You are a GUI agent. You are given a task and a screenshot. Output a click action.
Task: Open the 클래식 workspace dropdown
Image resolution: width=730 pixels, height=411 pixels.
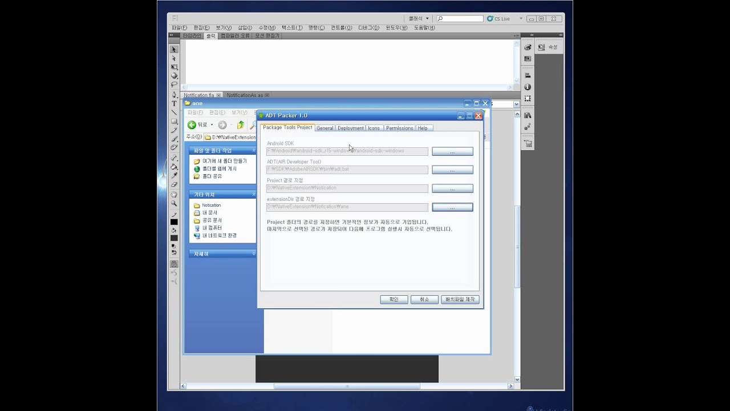click(419, 18)
